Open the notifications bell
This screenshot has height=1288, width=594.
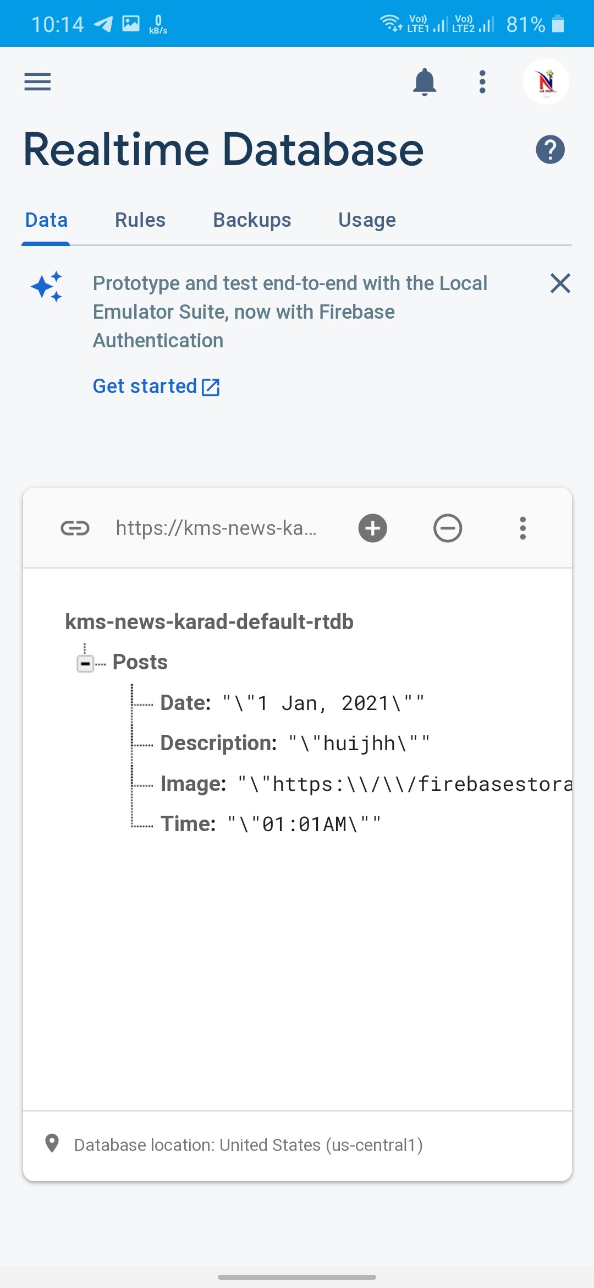425,82
